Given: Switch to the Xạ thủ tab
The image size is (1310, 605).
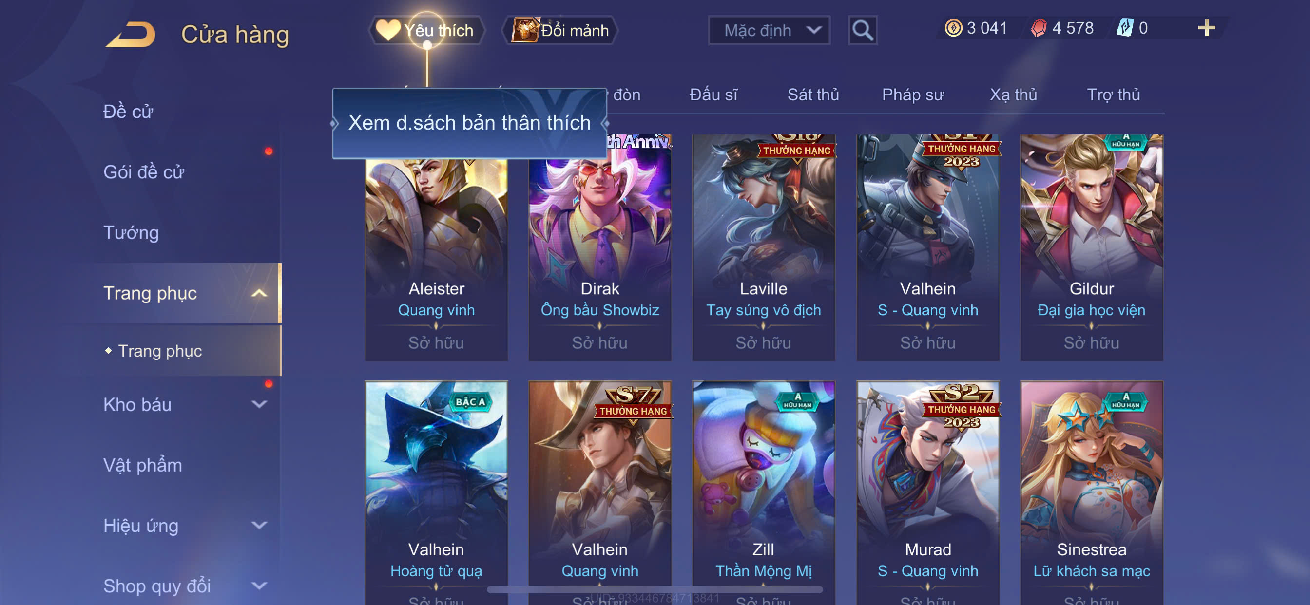Looking at the screenshot, I should click(1013, 95).
